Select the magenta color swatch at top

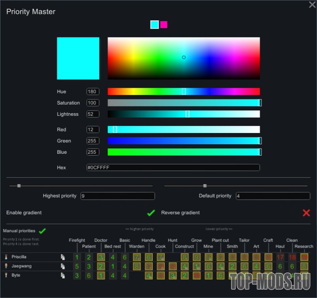click(164, 24)
